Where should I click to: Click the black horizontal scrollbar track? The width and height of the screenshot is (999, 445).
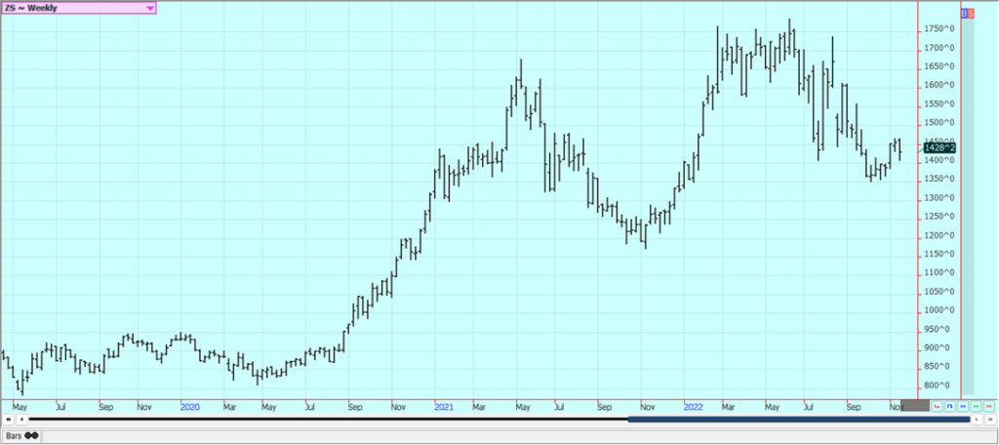point(328,420)
